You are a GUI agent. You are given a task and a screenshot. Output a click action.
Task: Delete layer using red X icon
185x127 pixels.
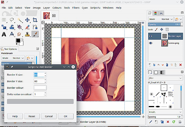pyautogui.click(x=181, y=65)
